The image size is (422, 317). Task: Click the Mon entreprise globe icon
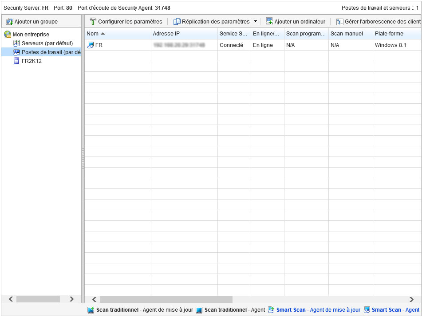click(8, 34)
